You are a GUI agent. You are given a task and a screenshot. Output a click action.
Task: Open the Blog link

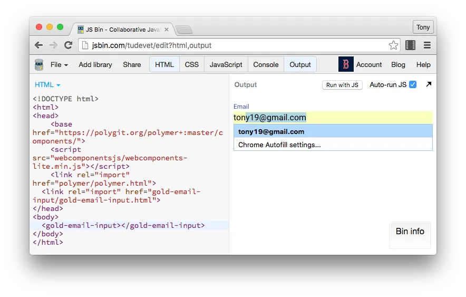pyautogui.click(x=398, y=64)
